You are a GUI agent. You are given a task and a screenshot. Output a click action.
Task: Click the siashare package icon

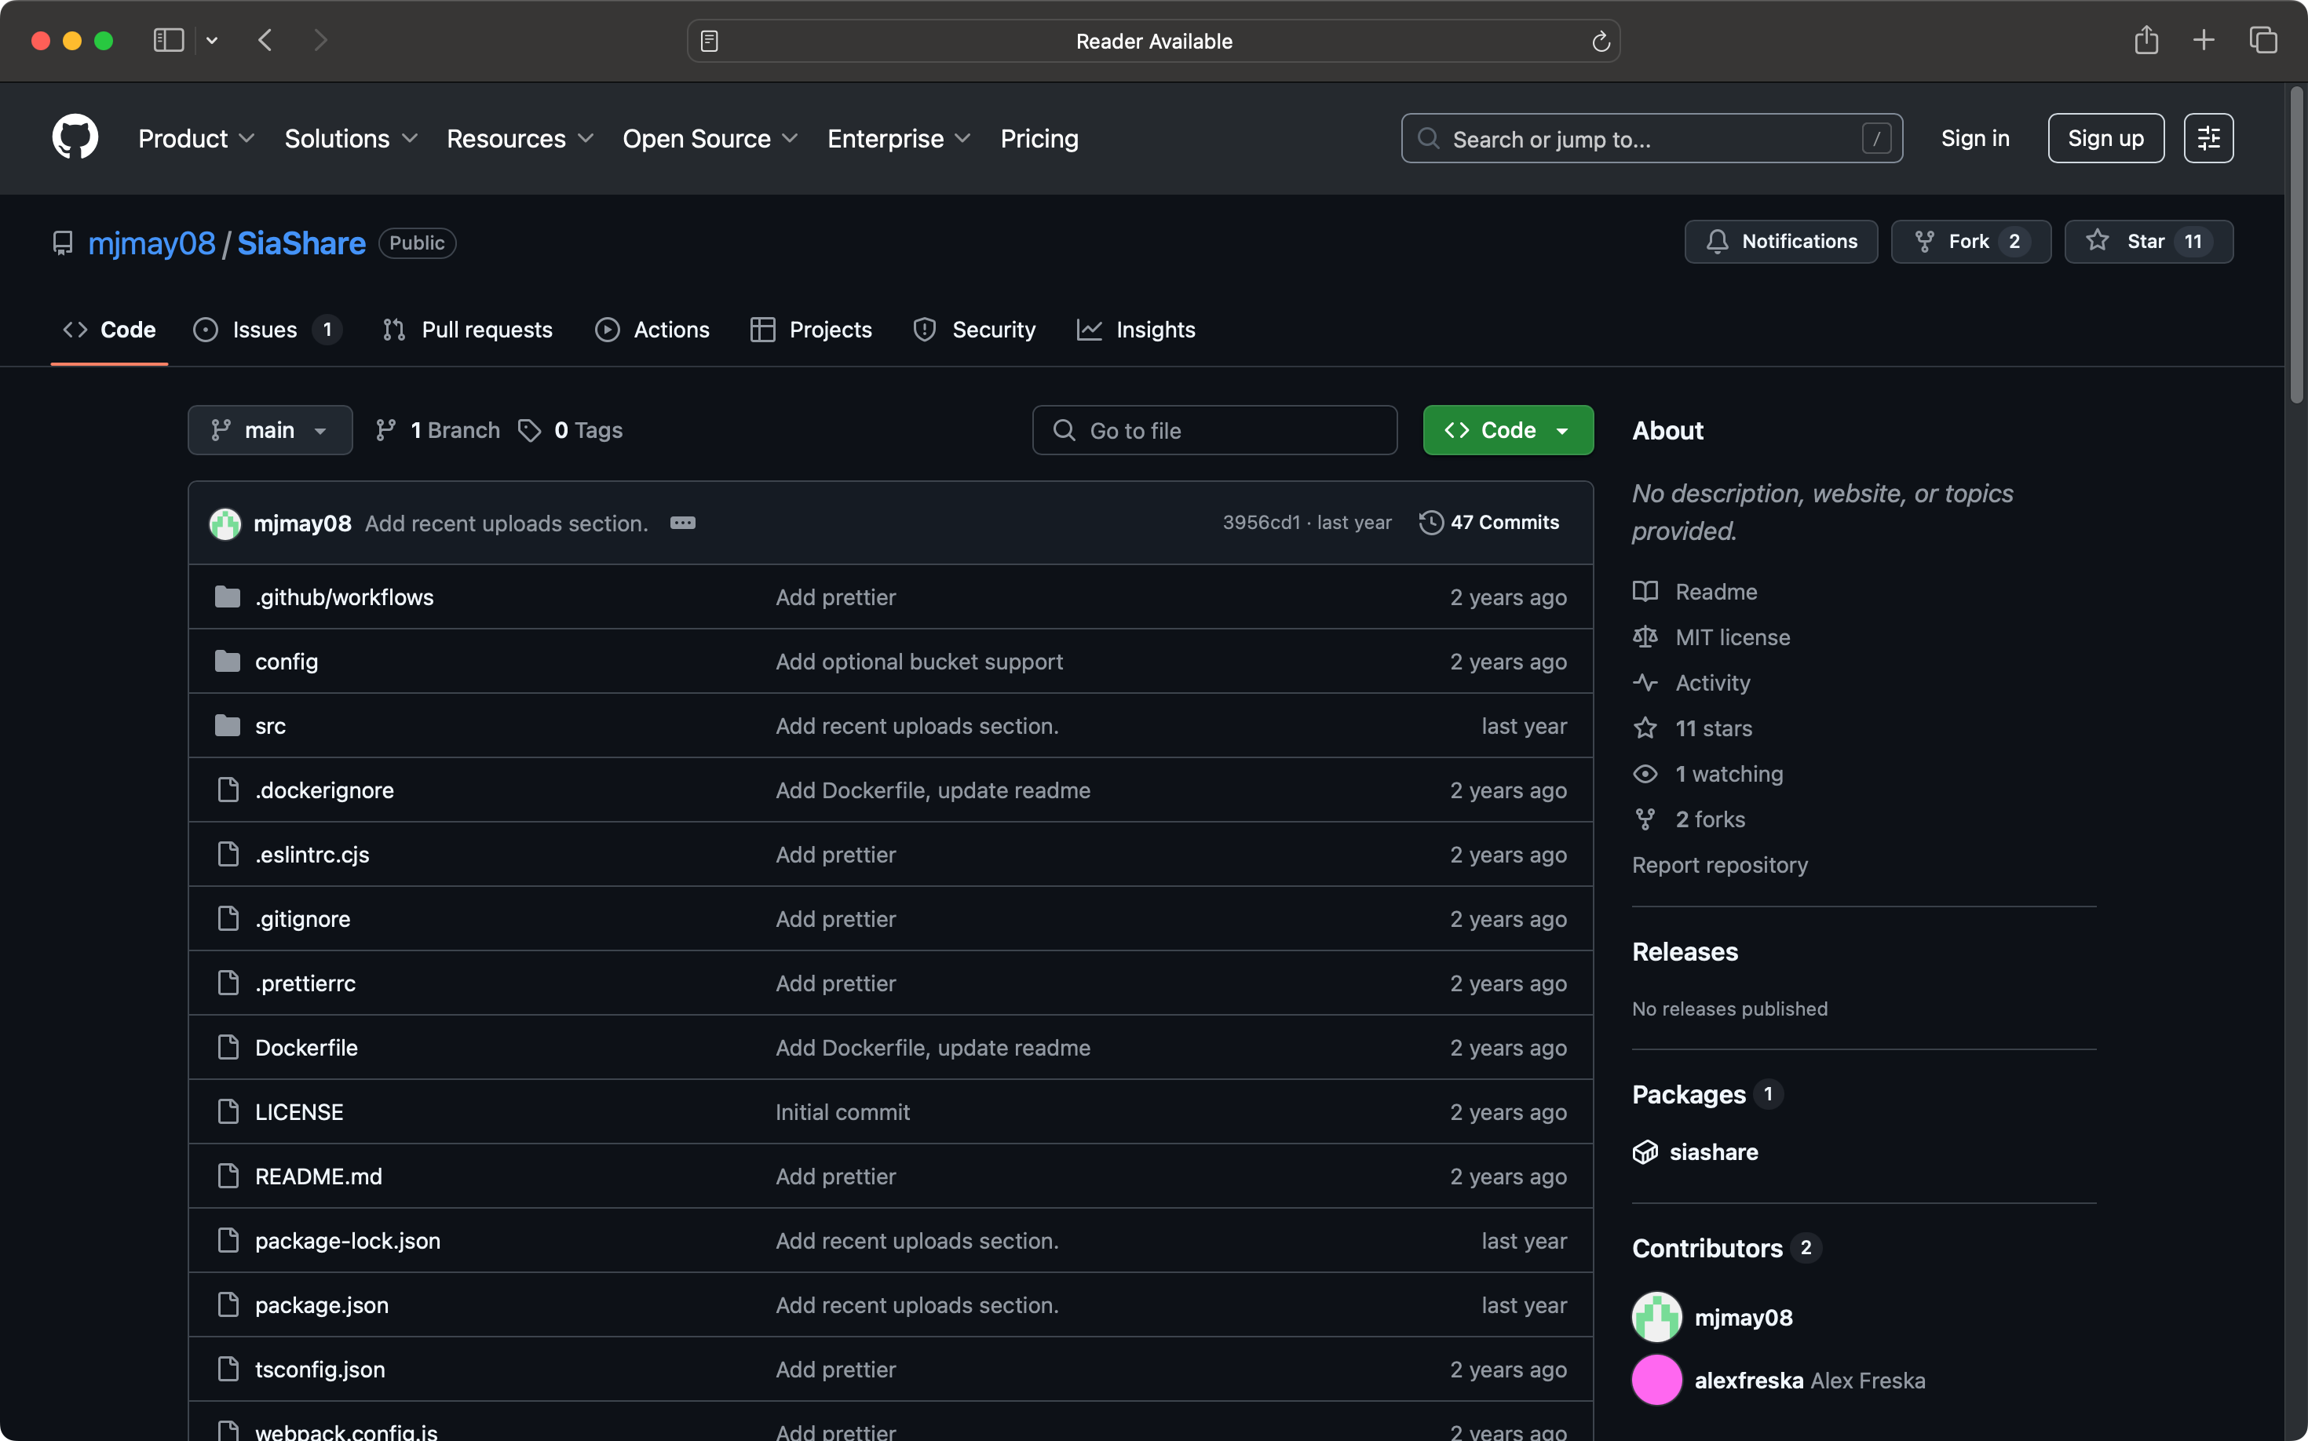1645,1152
